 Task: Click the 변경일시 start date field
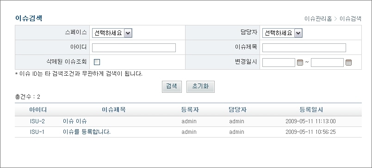[x=279, y=63]
